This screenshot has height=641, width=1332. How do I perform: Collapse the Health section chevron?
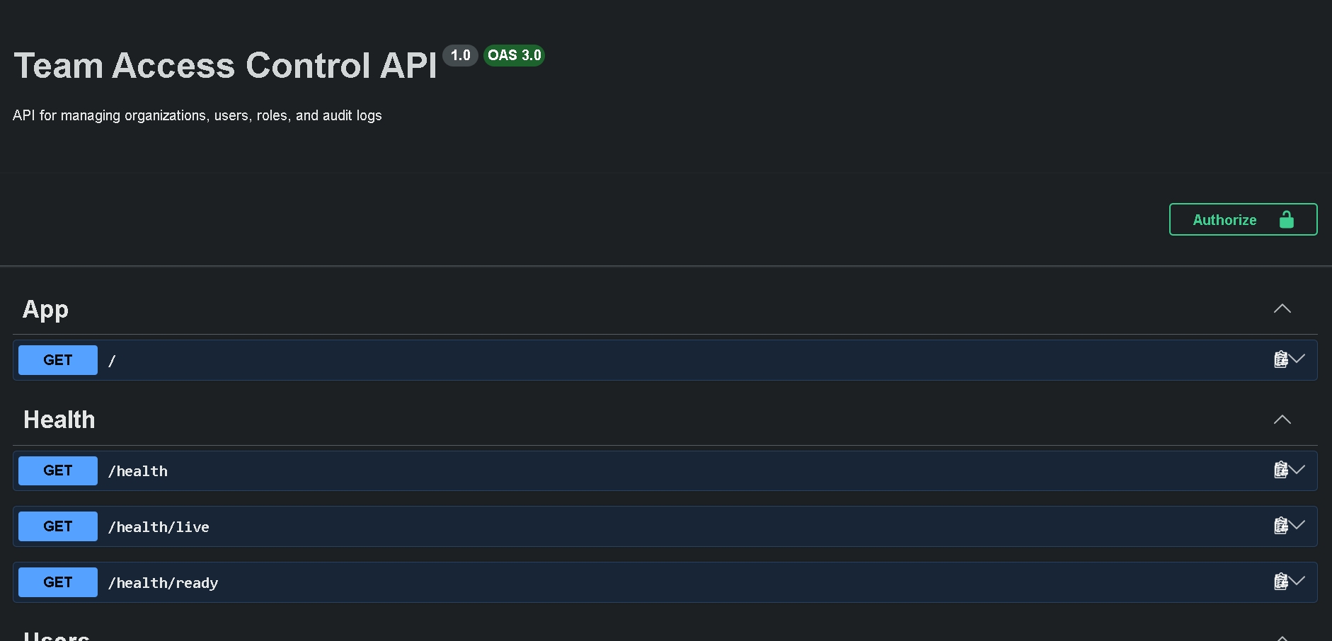[1282, 420]
